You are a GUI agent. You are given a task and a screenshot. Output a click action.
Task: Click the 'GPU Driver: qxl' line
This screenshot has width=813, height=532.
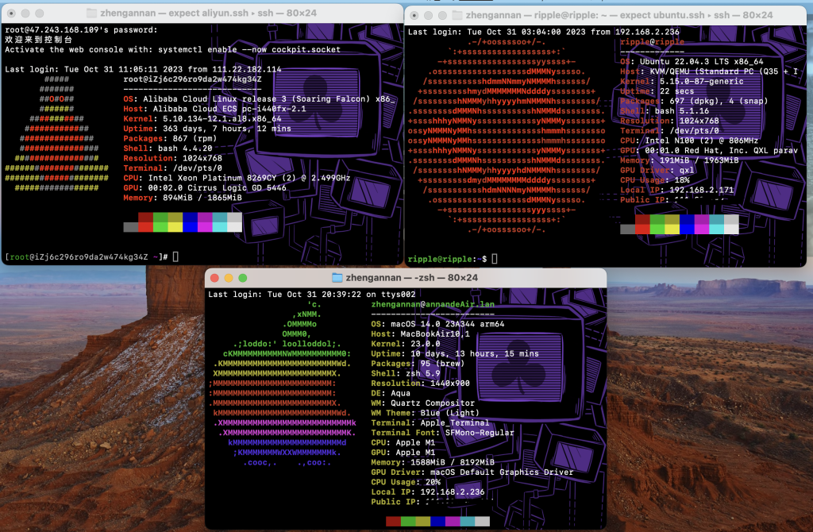coord(657,170)
